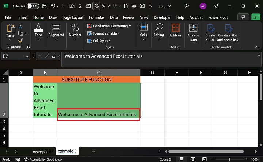The width and height of the screenshot is (263, 162).
Task: Click Insert Function fx icon
Action: coord(53,56)
